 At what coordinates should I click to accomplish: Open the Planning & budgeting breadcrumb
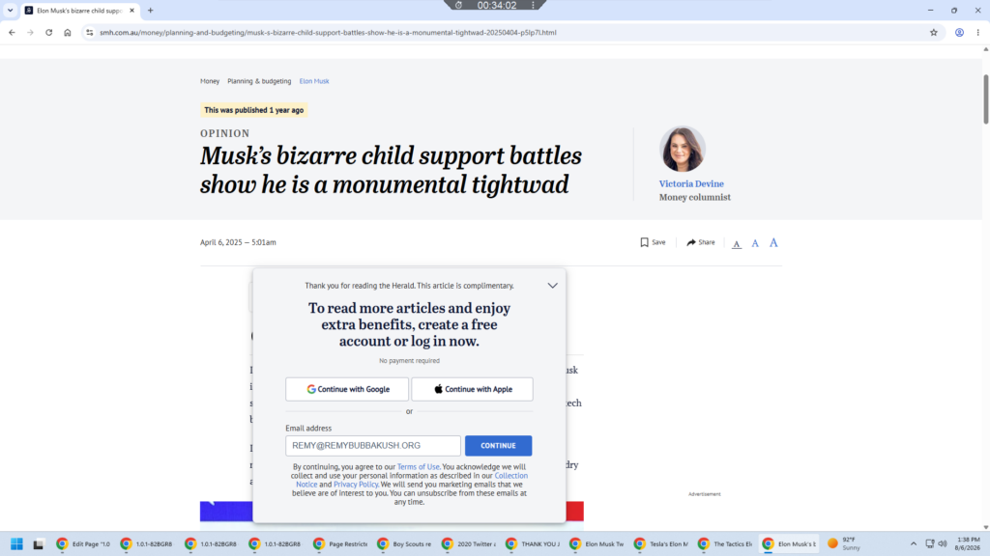click(259, 81)
